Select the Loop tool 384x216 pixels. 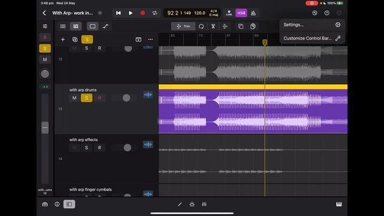click(201, 26)
